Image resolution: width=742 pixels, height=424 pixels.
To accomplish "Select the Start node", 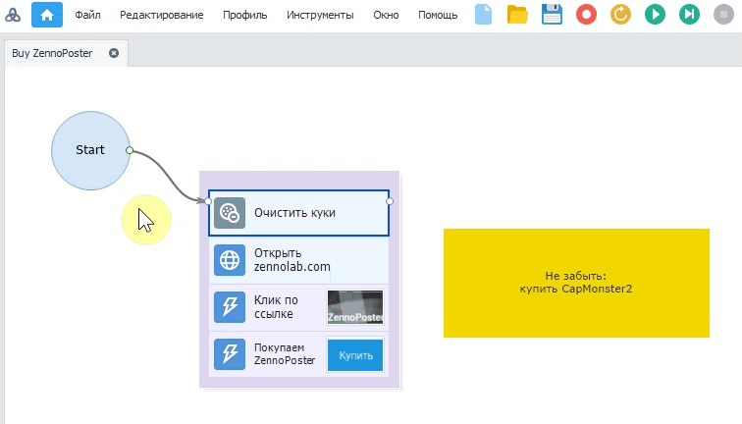I will pyautogui.click(x=90, y=150).
